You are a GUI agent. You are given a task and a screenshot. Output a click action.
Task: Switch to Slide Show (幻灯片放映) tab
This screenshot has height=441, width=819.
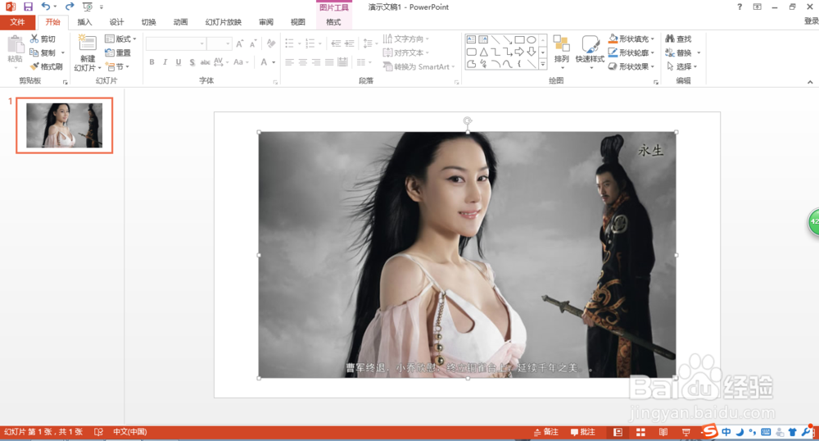click(223, 22)
